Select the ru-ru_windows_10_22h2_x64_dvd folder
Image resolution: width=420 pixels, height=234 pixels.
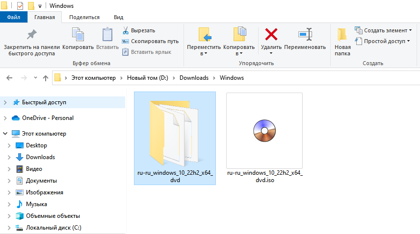tap(175, 138)
